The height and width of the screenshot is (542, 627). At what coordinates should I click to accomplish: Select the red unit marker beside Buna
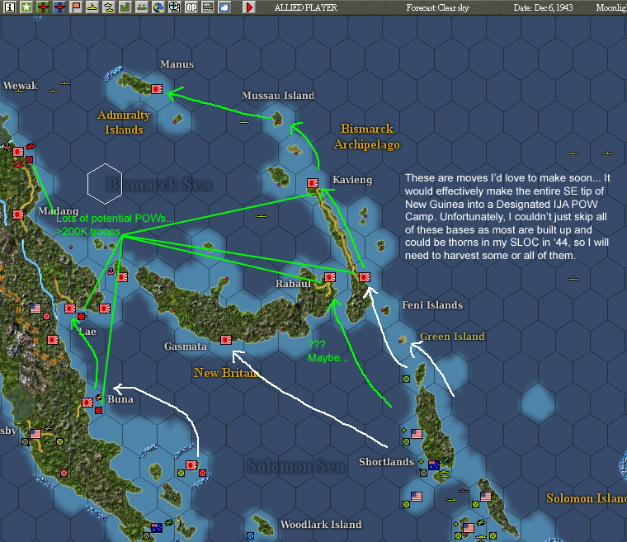pyautogui.click(x=99, y=410)
